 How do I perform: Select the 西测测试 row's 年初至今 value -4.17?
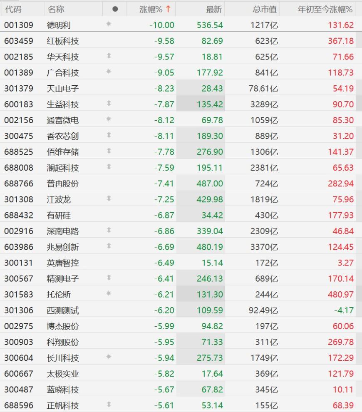(344, 310)
